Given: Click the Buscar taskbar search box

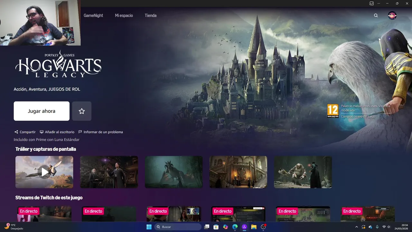Looking at the screenshot, I should coord(178,227).
